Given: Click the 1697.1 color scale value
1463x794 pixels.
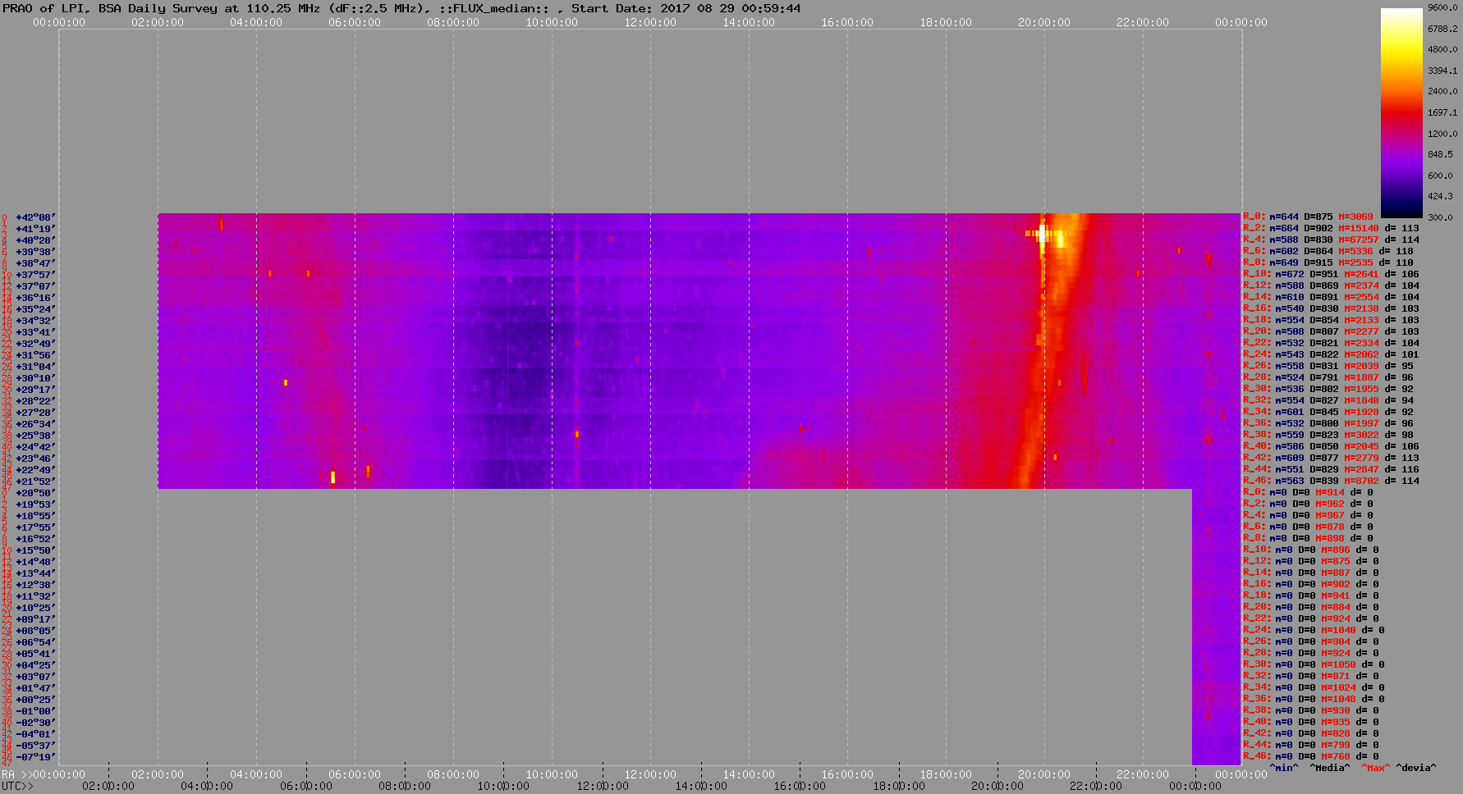Looking at the screenshot, I should (x=1442, y=112).
